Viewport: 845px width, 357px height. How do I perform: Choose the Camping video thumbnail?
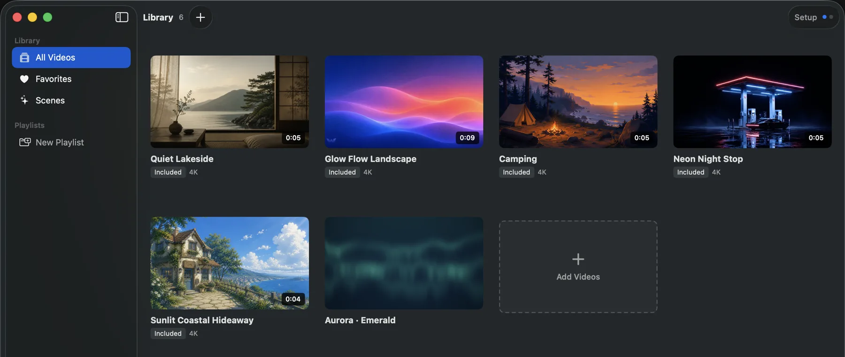pos(578,102)
